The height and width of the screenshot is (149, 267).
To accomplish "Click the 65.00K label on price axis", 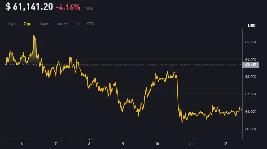I will (251, 42).
